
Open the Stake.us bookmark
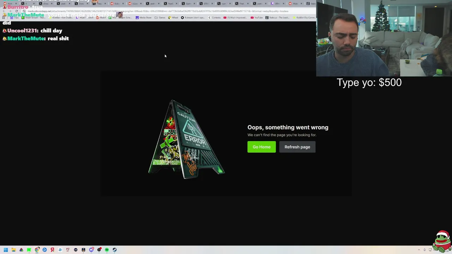click(x=277, y=18)
